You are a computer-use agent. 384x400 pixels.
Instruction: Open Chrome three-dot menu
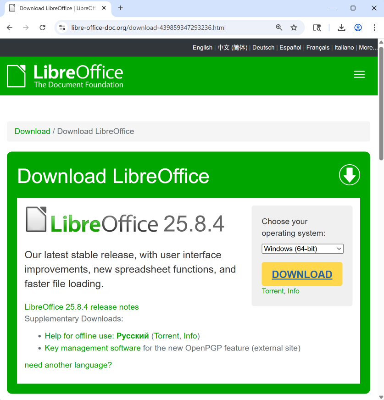click(x=374, y=28)
